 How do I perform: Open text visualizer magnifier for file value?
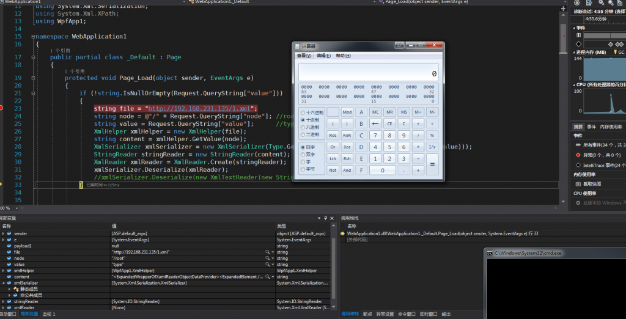pyautogui.click(x=268, y=252)
